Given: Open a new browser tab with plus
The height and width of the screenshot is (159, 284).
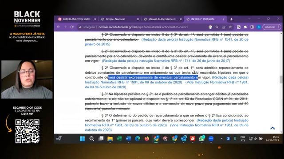Looking at the screenshot, I should (x=231, y=19).
